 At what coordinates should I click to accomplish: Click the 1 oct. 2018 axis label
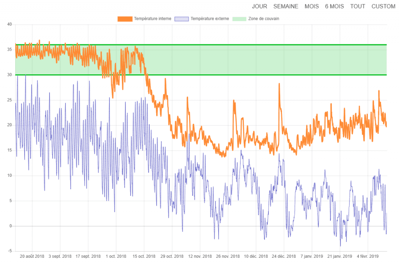pos(116,256)
